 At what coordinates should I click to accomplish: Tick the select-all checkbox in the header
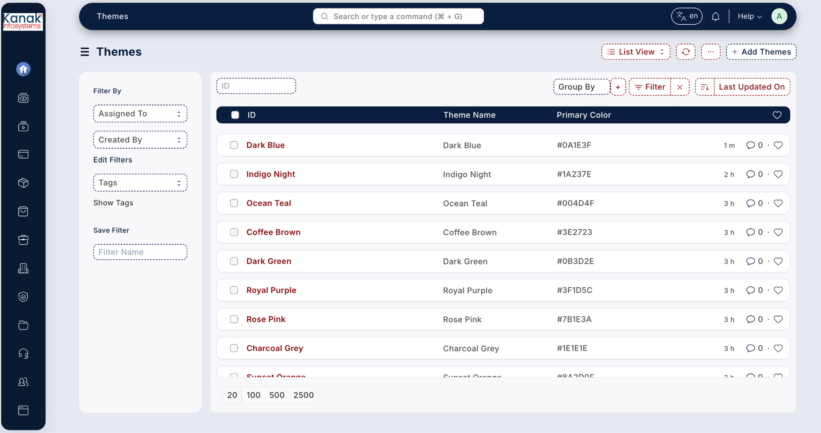235,115
